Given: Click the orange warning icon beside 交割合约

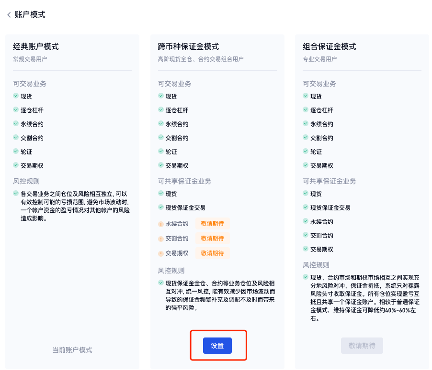Looking at the screenshot, I should tap(161, 239).
